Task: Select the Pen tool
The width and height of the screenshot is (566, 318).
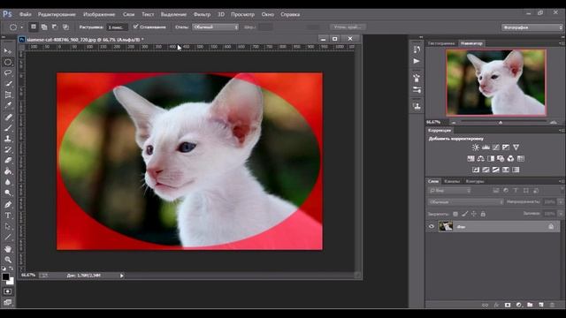Action: pyautogui.click(x=8, y=204)
